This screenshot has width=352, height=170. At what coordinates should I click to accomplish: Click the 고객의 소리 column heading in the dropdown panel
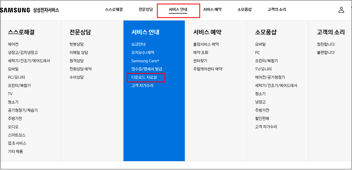click(331, 32)
